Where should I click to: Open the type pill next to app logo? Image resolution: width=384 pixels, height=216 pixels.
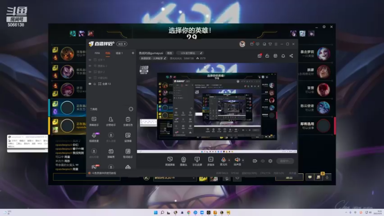point(122,44)
